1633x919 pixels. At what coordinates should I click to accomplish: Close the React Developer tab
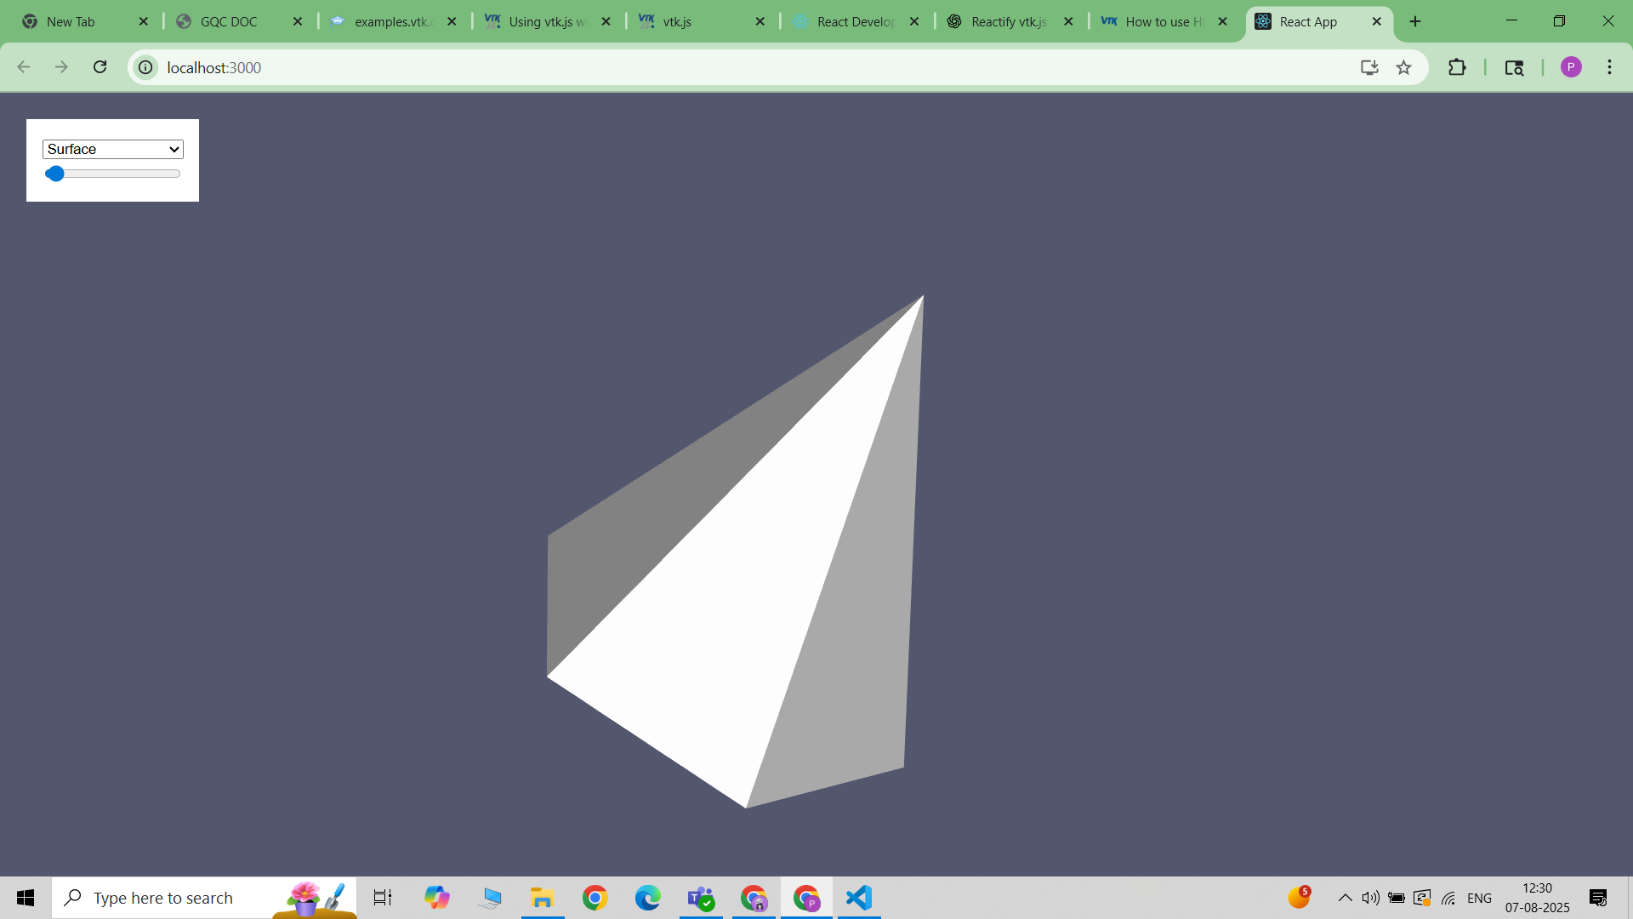[914, 21]
